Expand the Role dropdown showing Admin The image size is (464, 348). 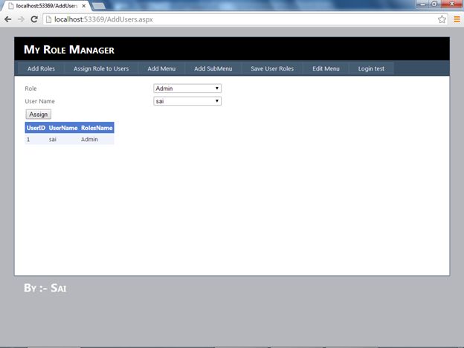pyautogui.click(x=187, y=88)
